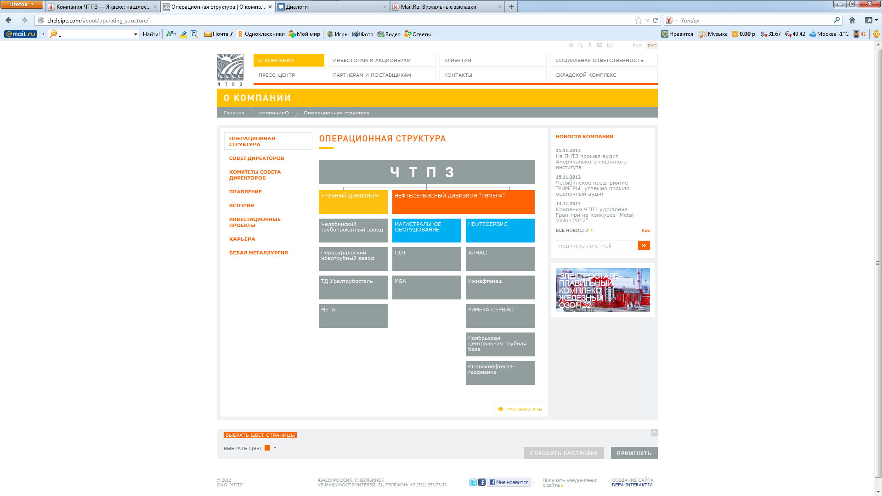Viewport: 882px width, 496px height.
Task: Click the Сбросить настройки button
Action: point(564,453)
